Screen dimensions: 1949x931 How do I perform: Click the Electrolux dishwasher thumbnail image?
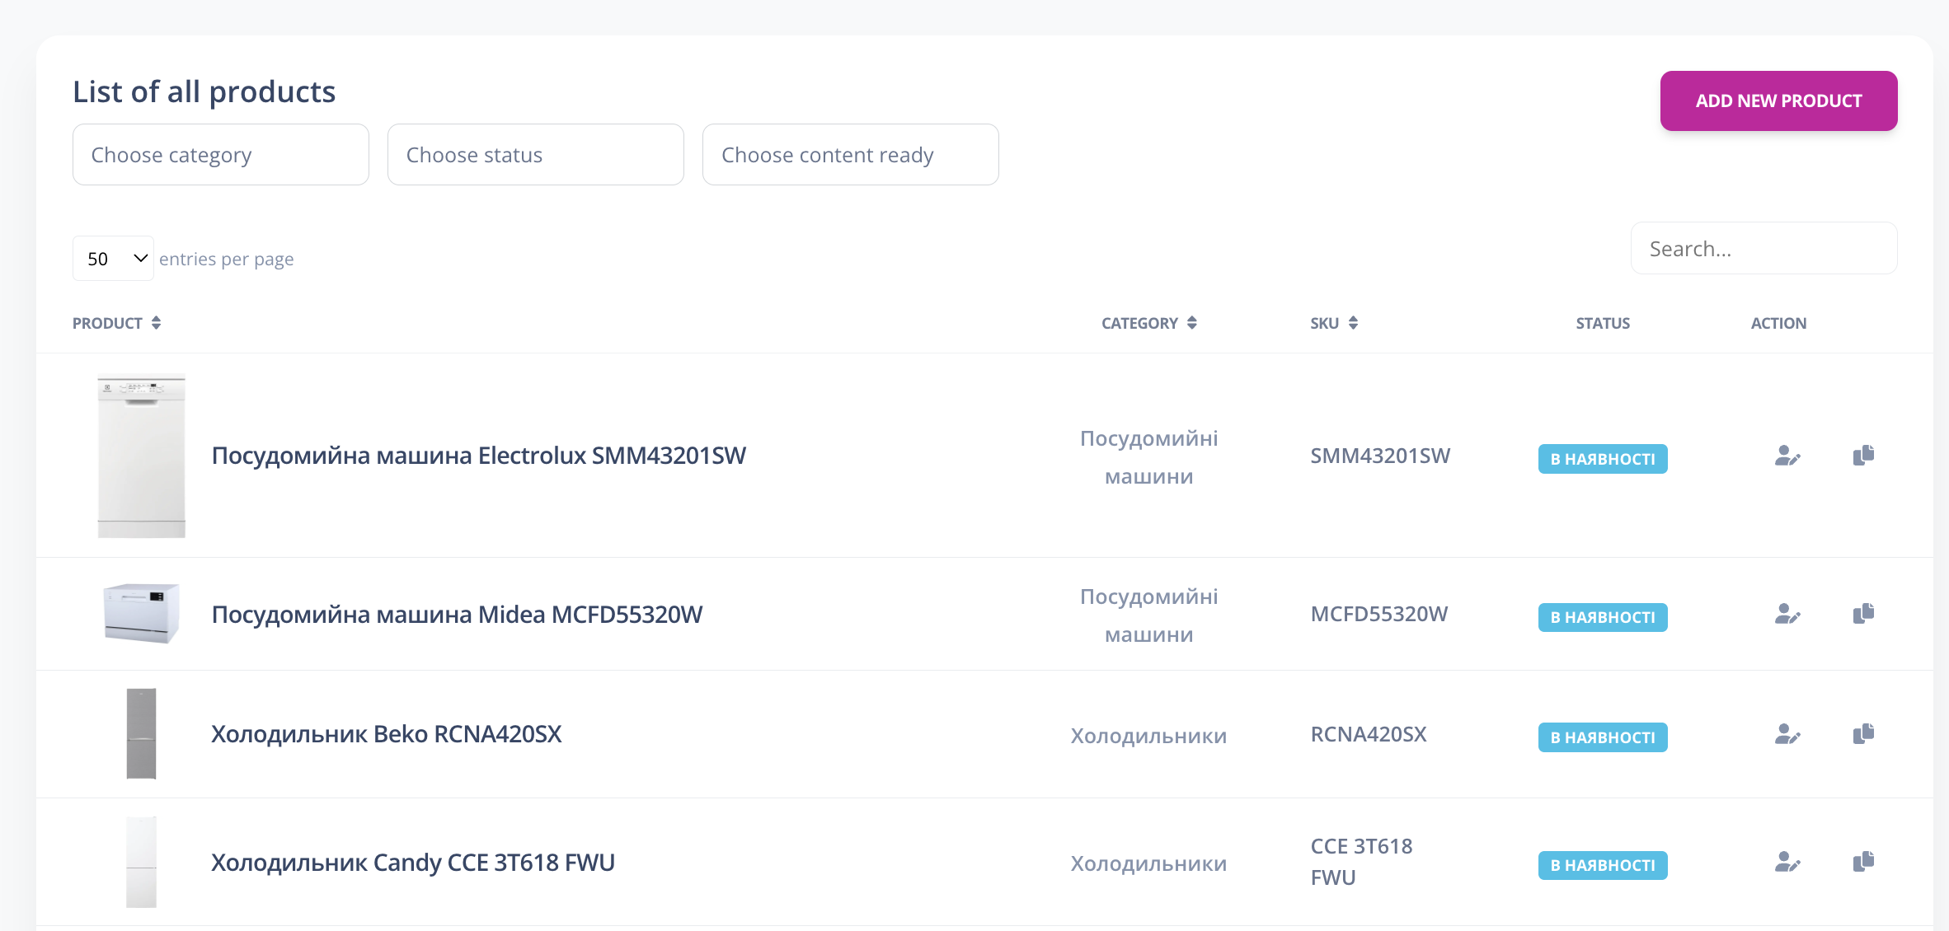coord(141,456)
